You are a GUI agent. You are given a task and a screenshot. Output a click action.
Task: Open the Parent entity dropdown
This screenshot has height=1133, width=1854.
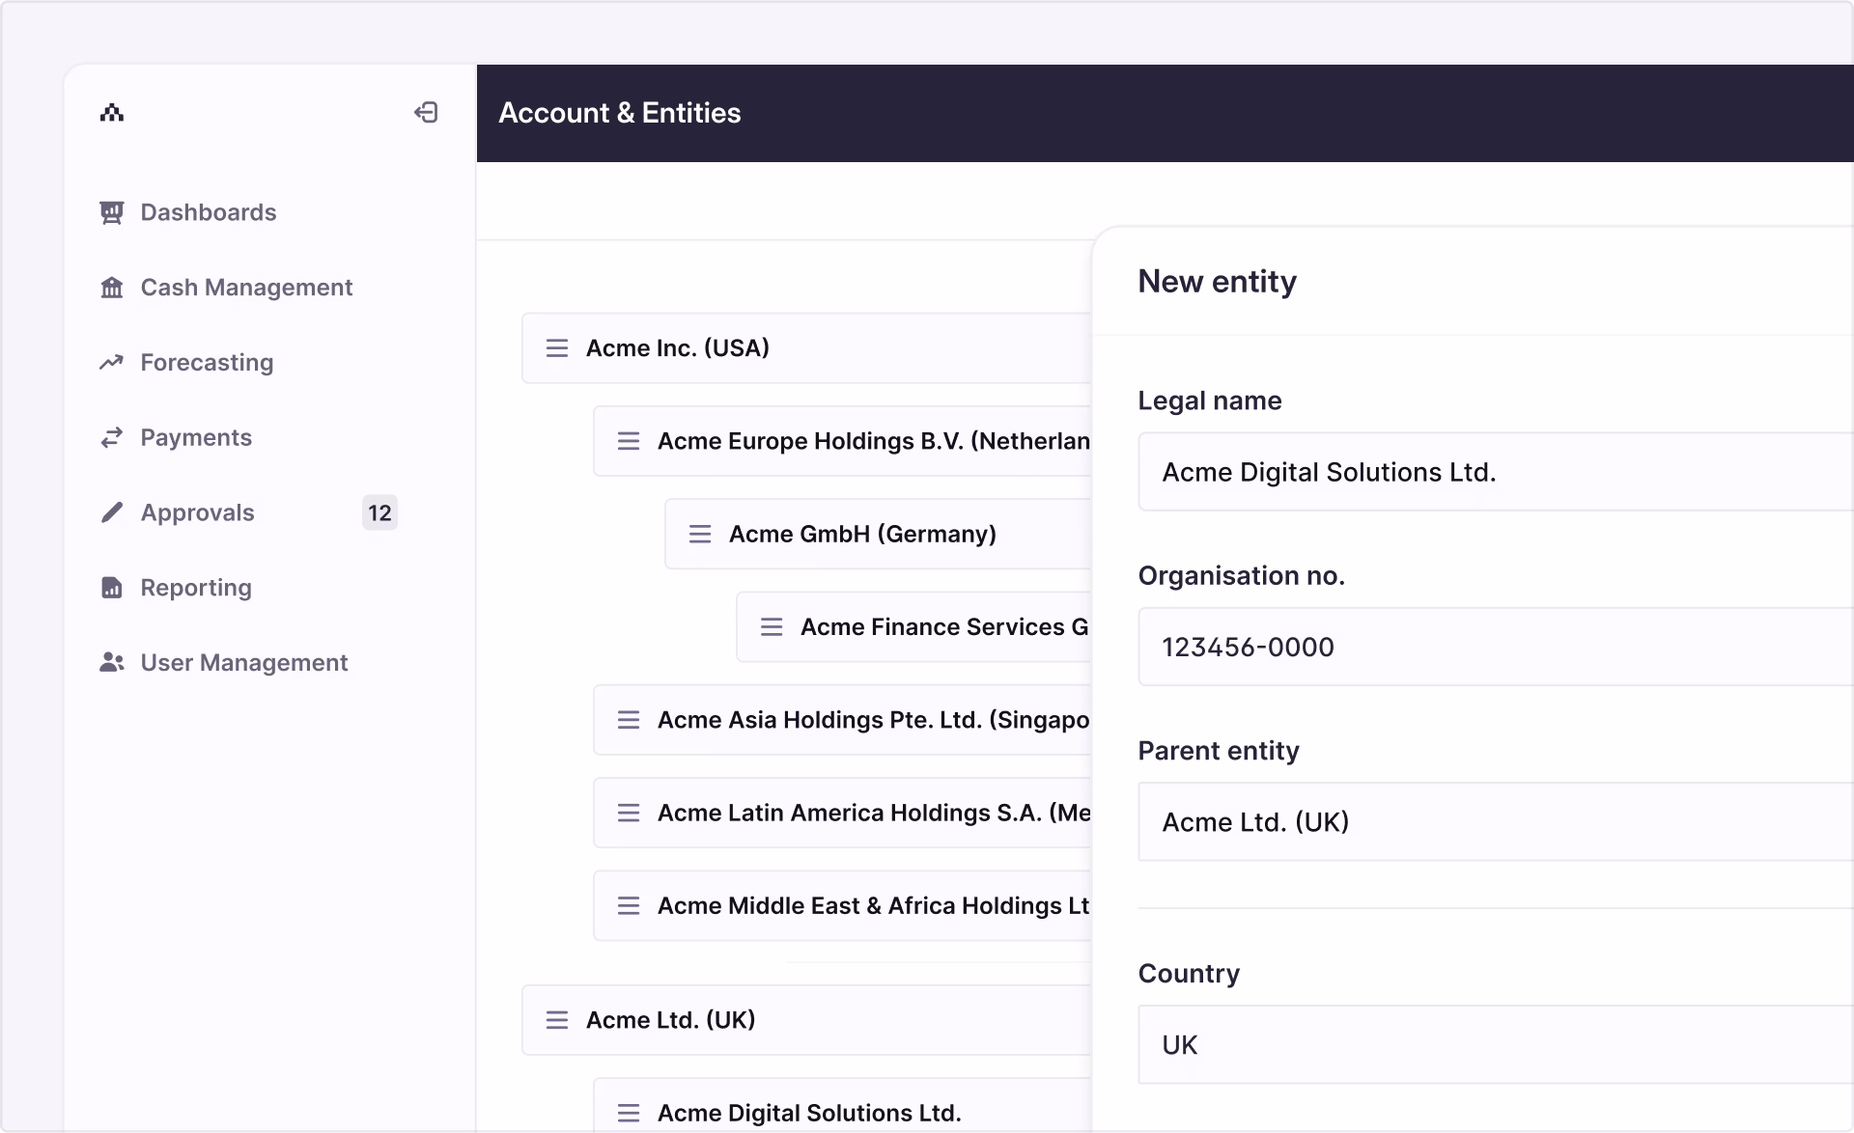[x=1496, y=822]
